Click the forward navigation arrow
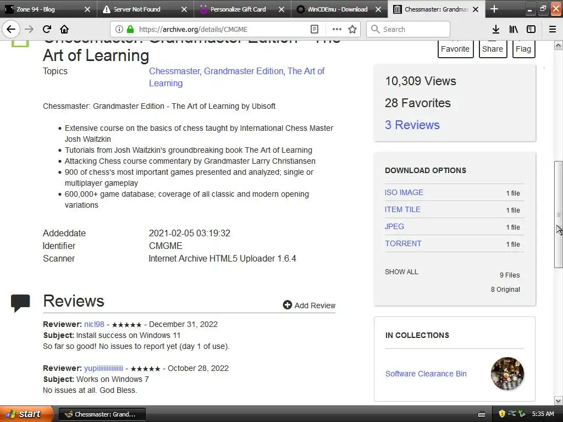This screenshot has height=422, width=563. coord(29,29)
